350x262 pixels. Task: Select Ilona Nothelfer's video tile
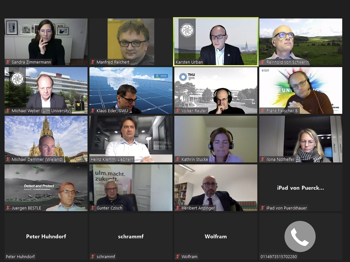(301, 139)
